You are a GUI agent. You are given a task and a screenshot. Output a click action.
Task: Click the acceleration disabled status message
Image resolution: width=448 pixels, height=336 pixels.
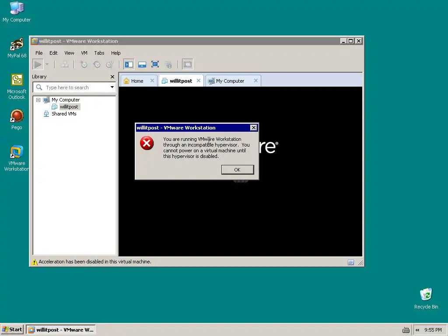click(x=95, y=262)
